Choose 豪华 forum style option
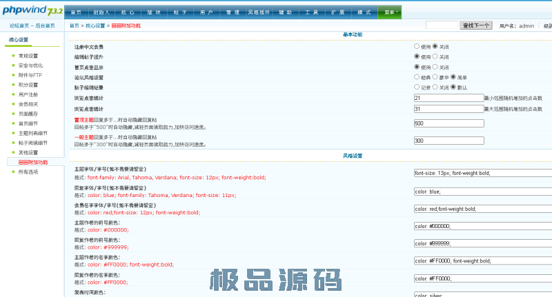The width and height of the screenshot is (552, 297). 435,77
